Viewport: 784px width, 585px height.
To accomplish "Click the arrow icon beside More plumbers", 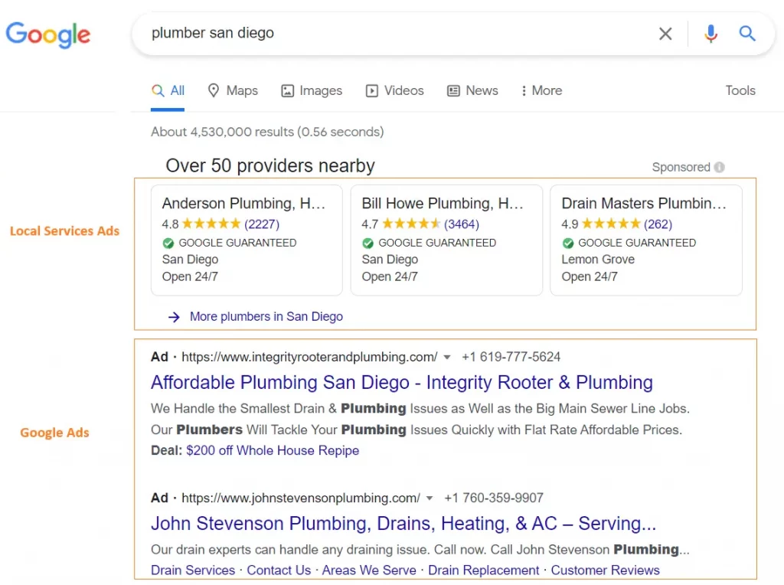I will pos(174,317).
